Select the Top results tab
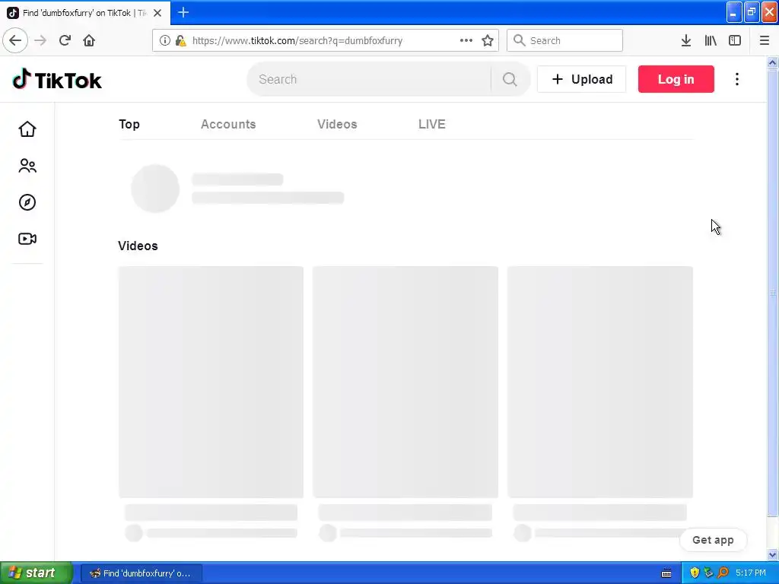Image resolution: width=779 pixels, height=584 pixels. coord(129,124)
